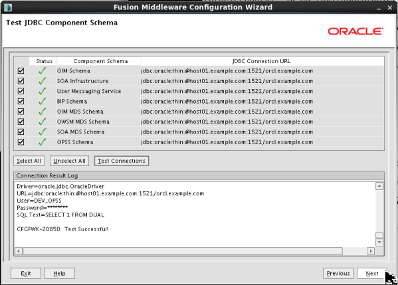Click SOA MDS Schema status checkmark
This screenshot has width=398, height=285.
pos(43,132)
